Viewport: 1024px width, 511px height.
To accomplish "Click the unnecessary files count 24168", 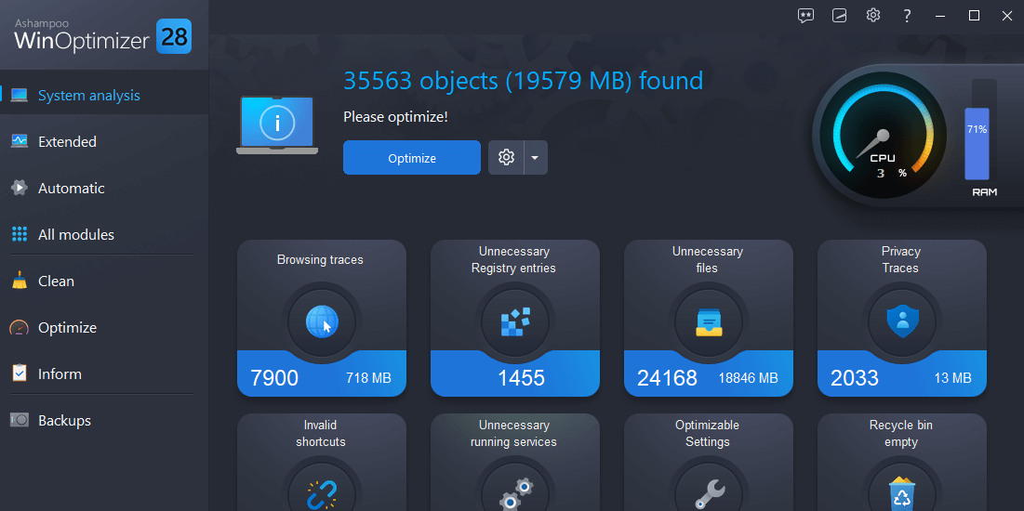I will pyautogui.click(x=668, y=378).
